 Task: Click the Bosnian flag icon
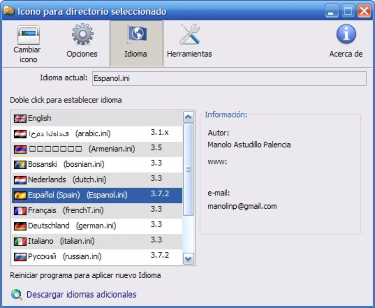(x=20, y=164)
